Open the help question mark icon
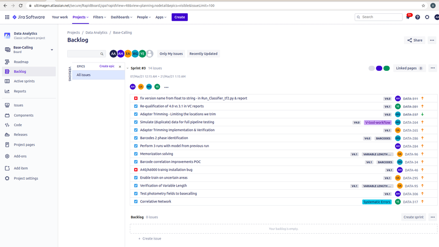 click(x=417, y=17)
